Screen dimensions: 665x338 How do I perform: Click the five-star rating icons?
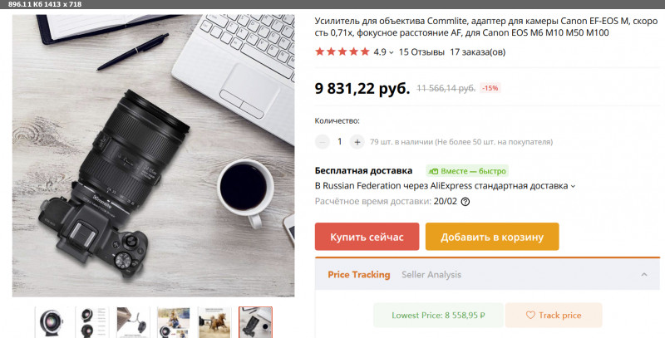[x=342, y=51]
